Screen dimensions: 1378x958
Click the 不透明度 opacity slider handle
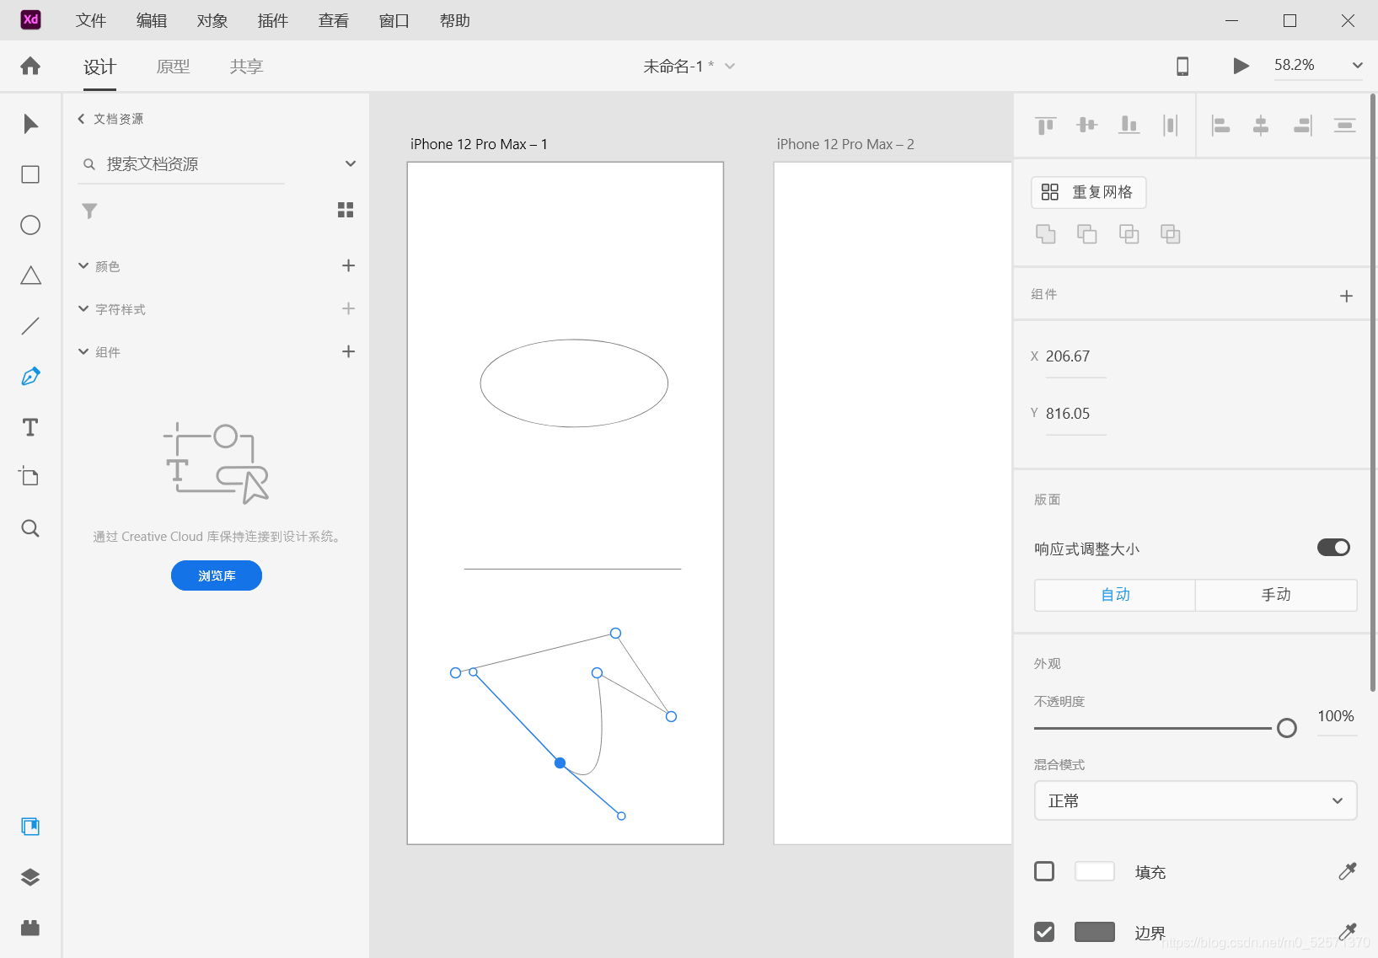pos(1286,727)
